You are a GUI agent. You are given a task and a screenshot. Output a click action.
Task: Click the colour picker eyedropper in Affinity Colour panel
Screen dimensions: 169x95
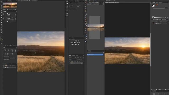click(156, 5)
